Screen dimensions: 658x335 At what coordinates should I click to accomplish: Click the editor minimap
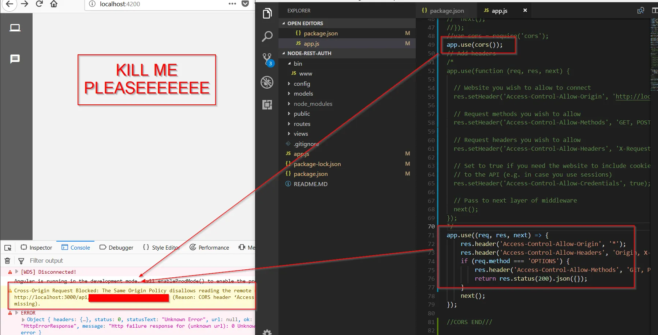pyautogui.click(x=654, y=55)
